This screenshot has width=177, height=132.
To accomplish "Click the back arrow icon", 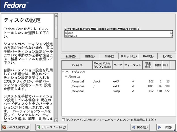I will pos(133,127).
